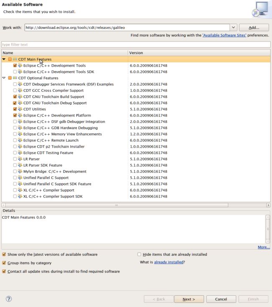Image resolution: width=272 pixels, height=307 pixels.
Task: Click the CDT Main Features category icon
Action: (15, 59)
